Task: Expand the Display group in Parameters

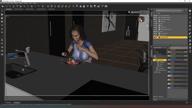Action: 154,72
